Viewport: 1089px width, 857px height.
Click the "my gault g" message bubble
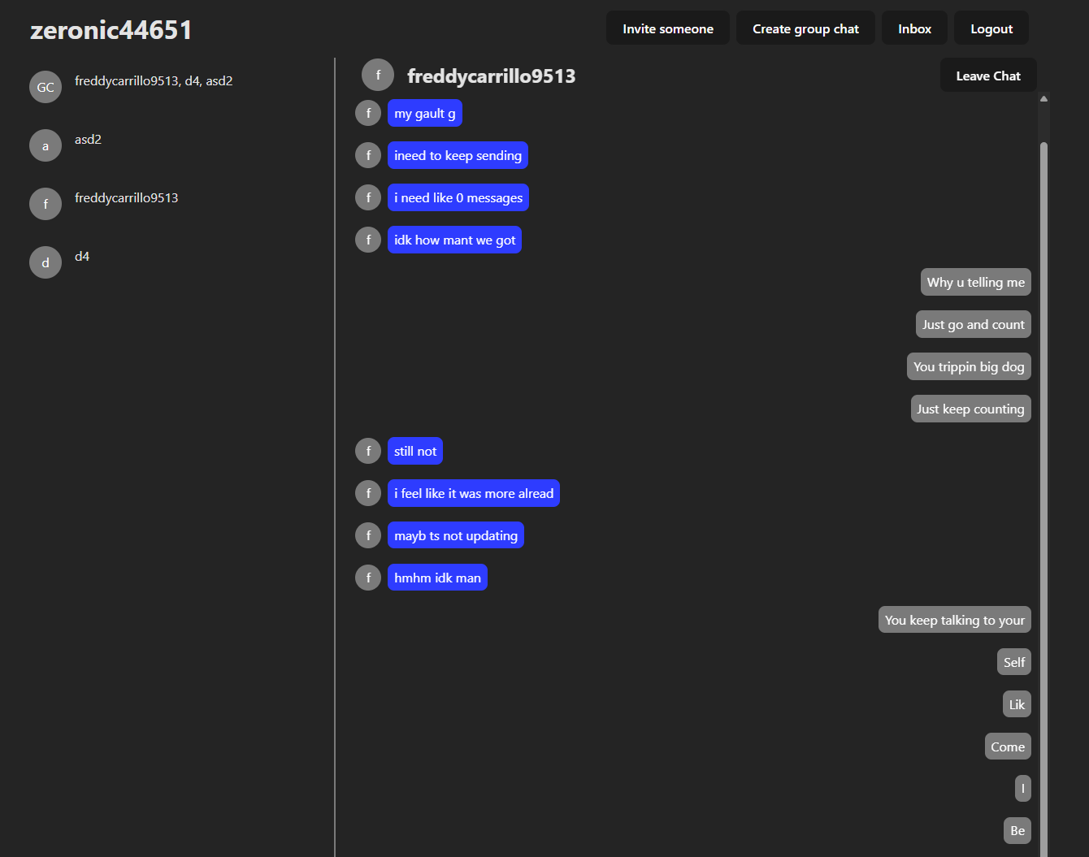(x=425, y=113)
